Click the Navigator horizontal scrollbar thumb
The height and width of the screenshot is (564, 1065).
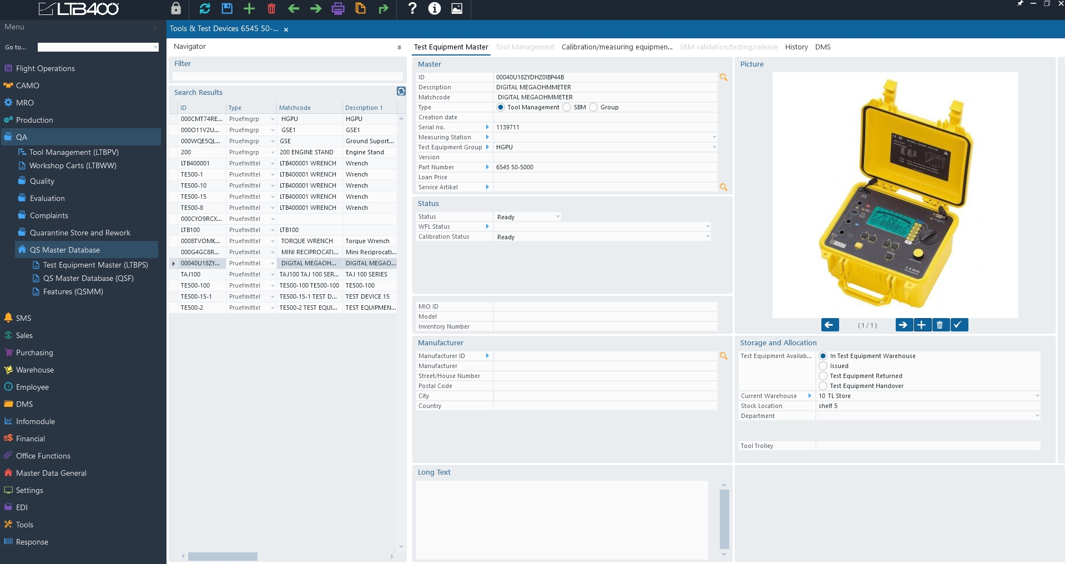[x=223, y=556]
